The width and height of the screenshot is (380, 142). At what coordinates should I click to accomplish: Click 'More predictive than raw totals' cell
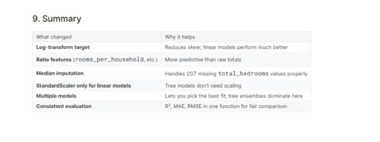[x=203, y=59]
